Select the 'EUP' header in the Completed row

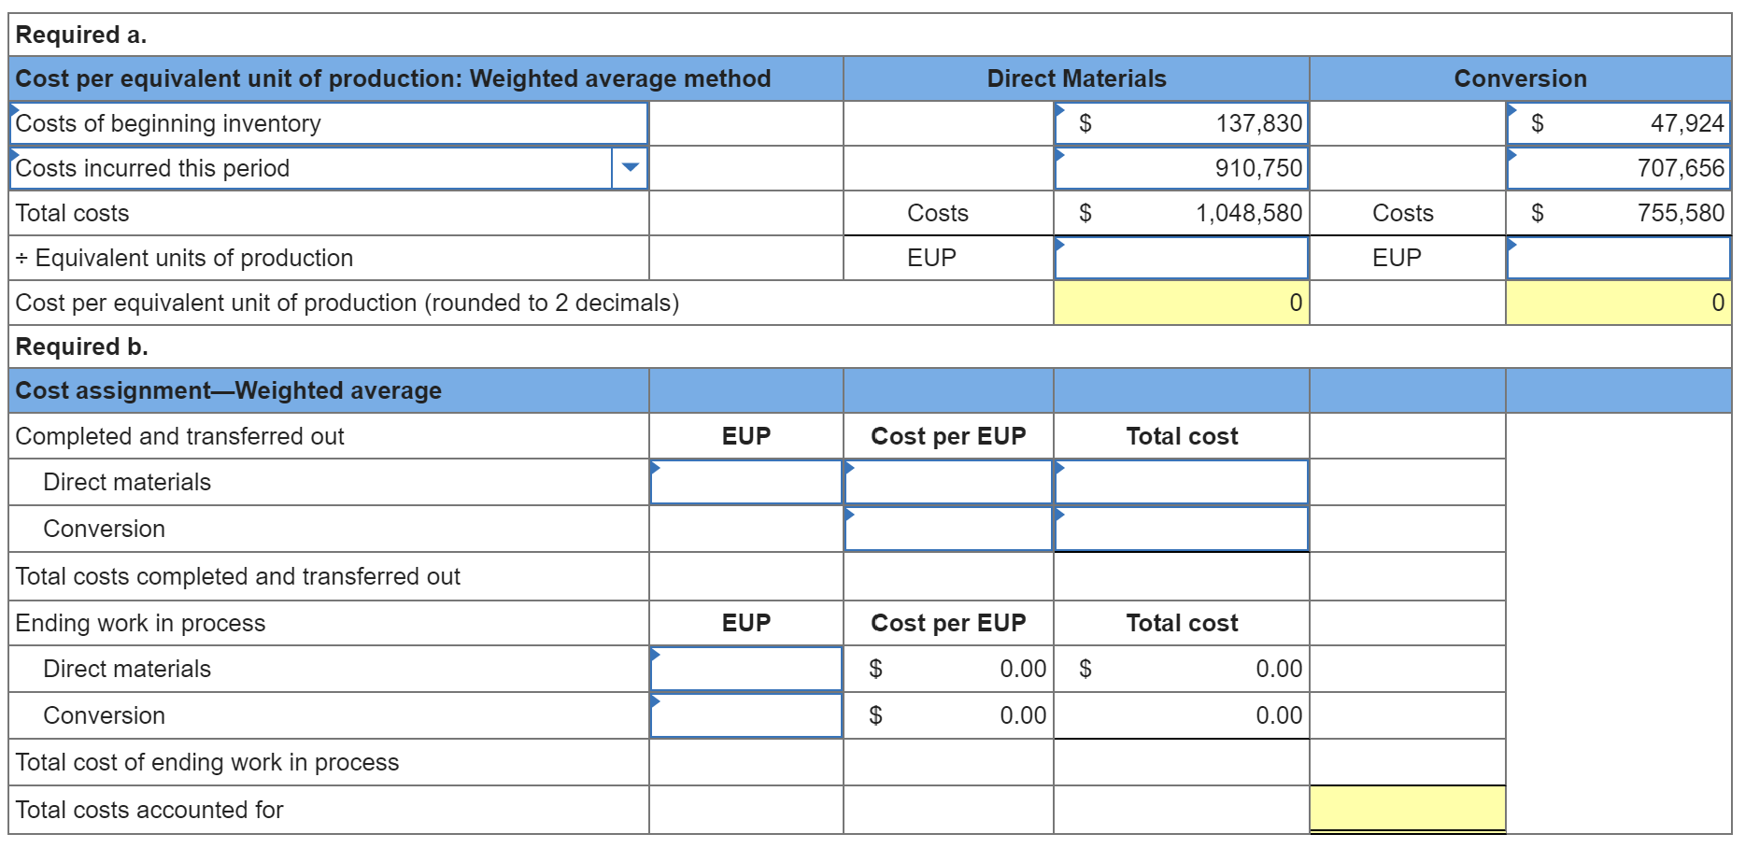746,436
